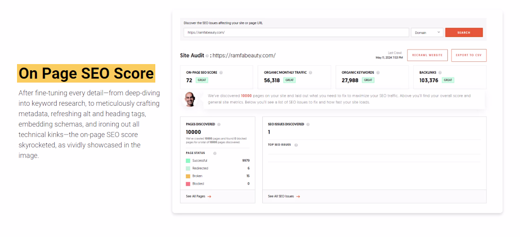The width and height of the screenshot is (520, 237).
Task: Click the Site Audit URL https://ramfabeauty.com/
Action: coord(244,56)
